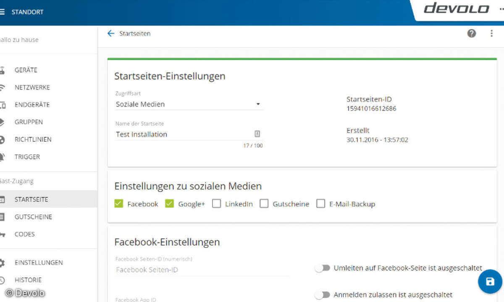Click the Startseiten-ID value 15941016612686
This screenshot has height=302, width=504.
(371, 109)
